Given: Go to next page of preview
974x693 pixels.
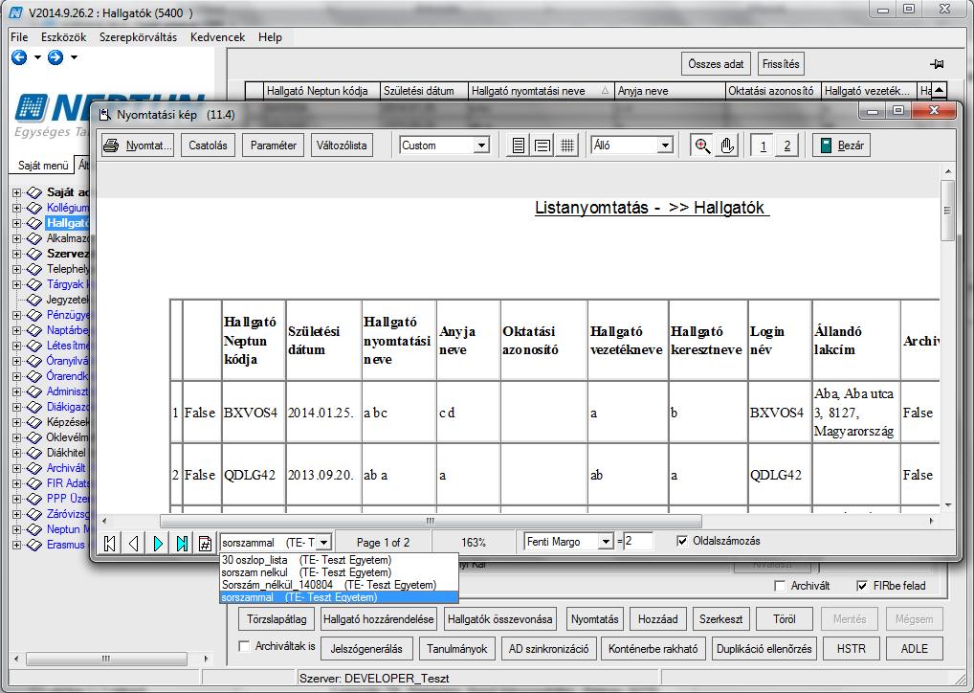Looking at the screenshot, I should [x=158, y=544].
